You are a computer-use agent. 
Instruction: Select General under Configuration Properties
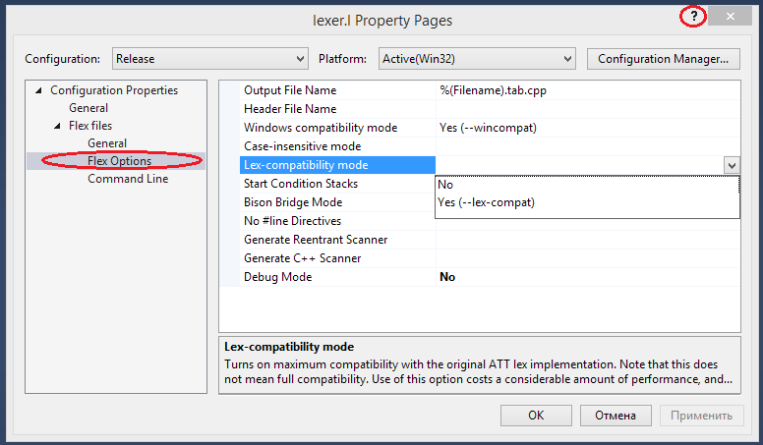pos(88,108)
